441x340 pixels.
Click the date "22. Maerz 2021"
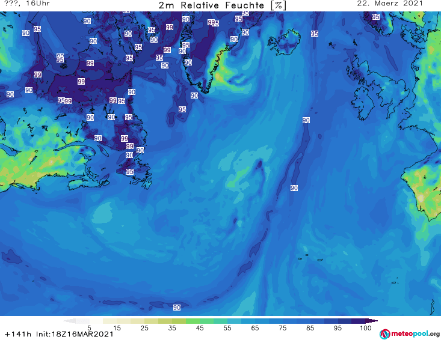click(390, 4)
